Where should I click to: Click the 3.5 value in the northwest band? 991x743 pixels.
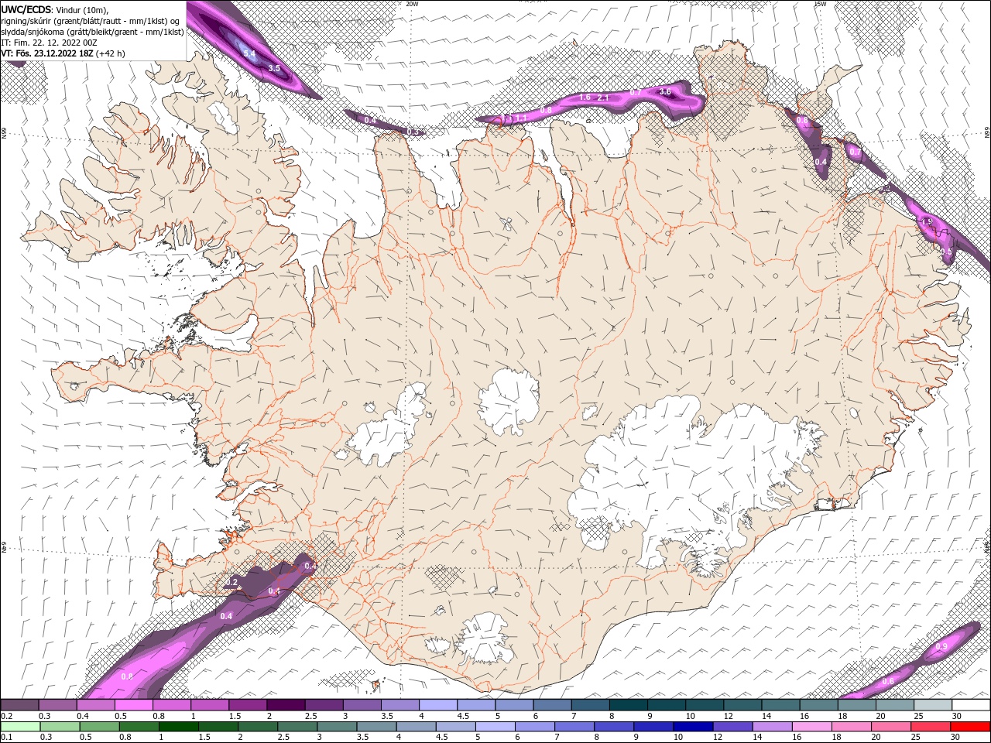pos(274,68)
